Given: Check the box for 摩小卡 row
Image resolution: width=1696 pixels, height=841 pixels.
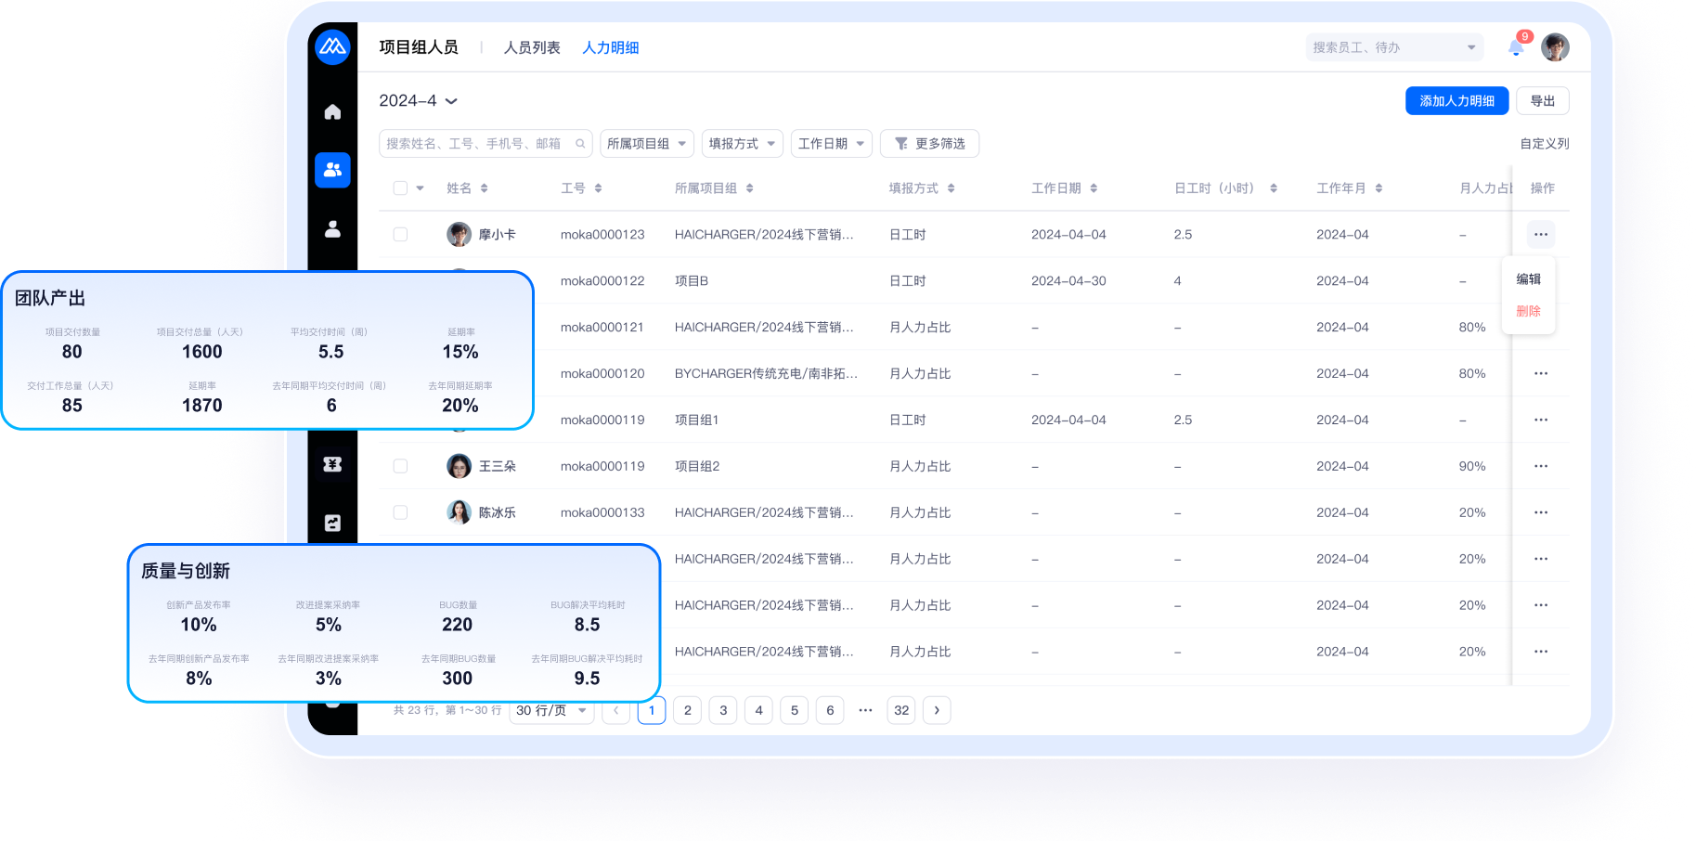Looking at the screenshot, I should click(x=400, y=235).
